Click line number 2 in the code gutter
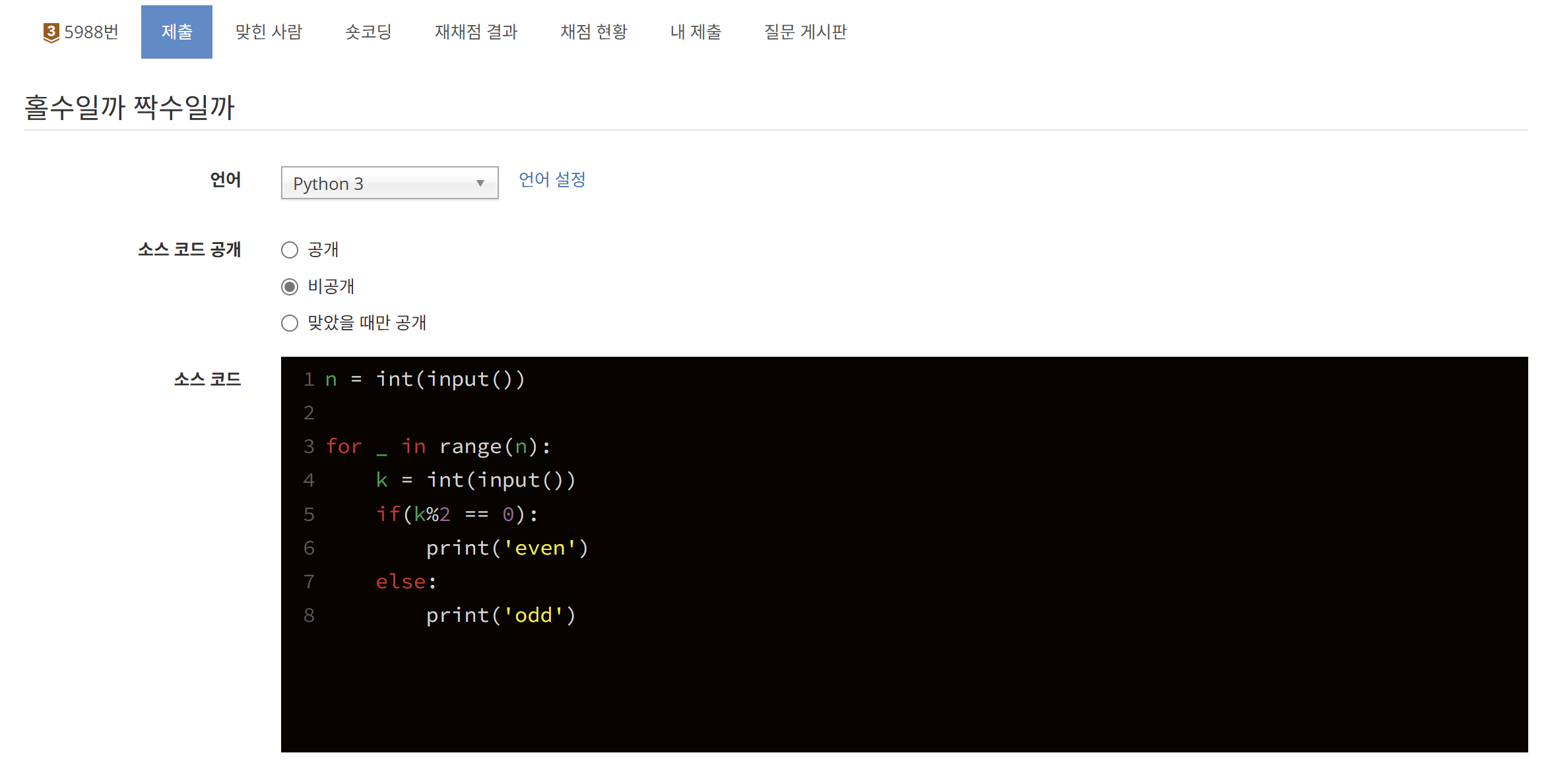Image resolution: width=1550 pixels, height=761 pixels. (x=309, y=413)
